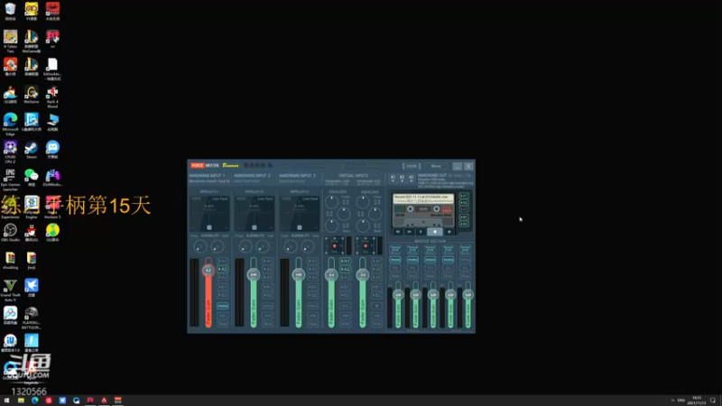Click Gate knob on Hardware Input 1
This screenshot has width=722, height=406.
click(218, 246)
